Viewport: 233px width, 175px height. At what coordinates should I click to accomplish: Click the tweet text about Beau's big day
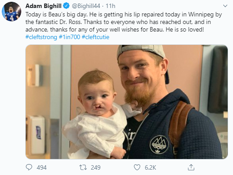tap(124, 22)
